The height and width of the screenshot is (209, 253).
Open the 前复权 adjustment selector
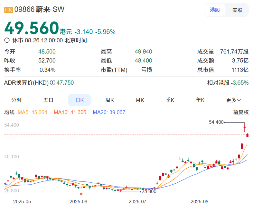(x=241, y=112)
